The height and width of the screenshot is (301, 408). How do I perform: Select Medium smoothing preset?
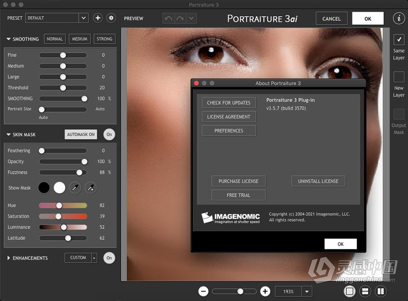79,39
